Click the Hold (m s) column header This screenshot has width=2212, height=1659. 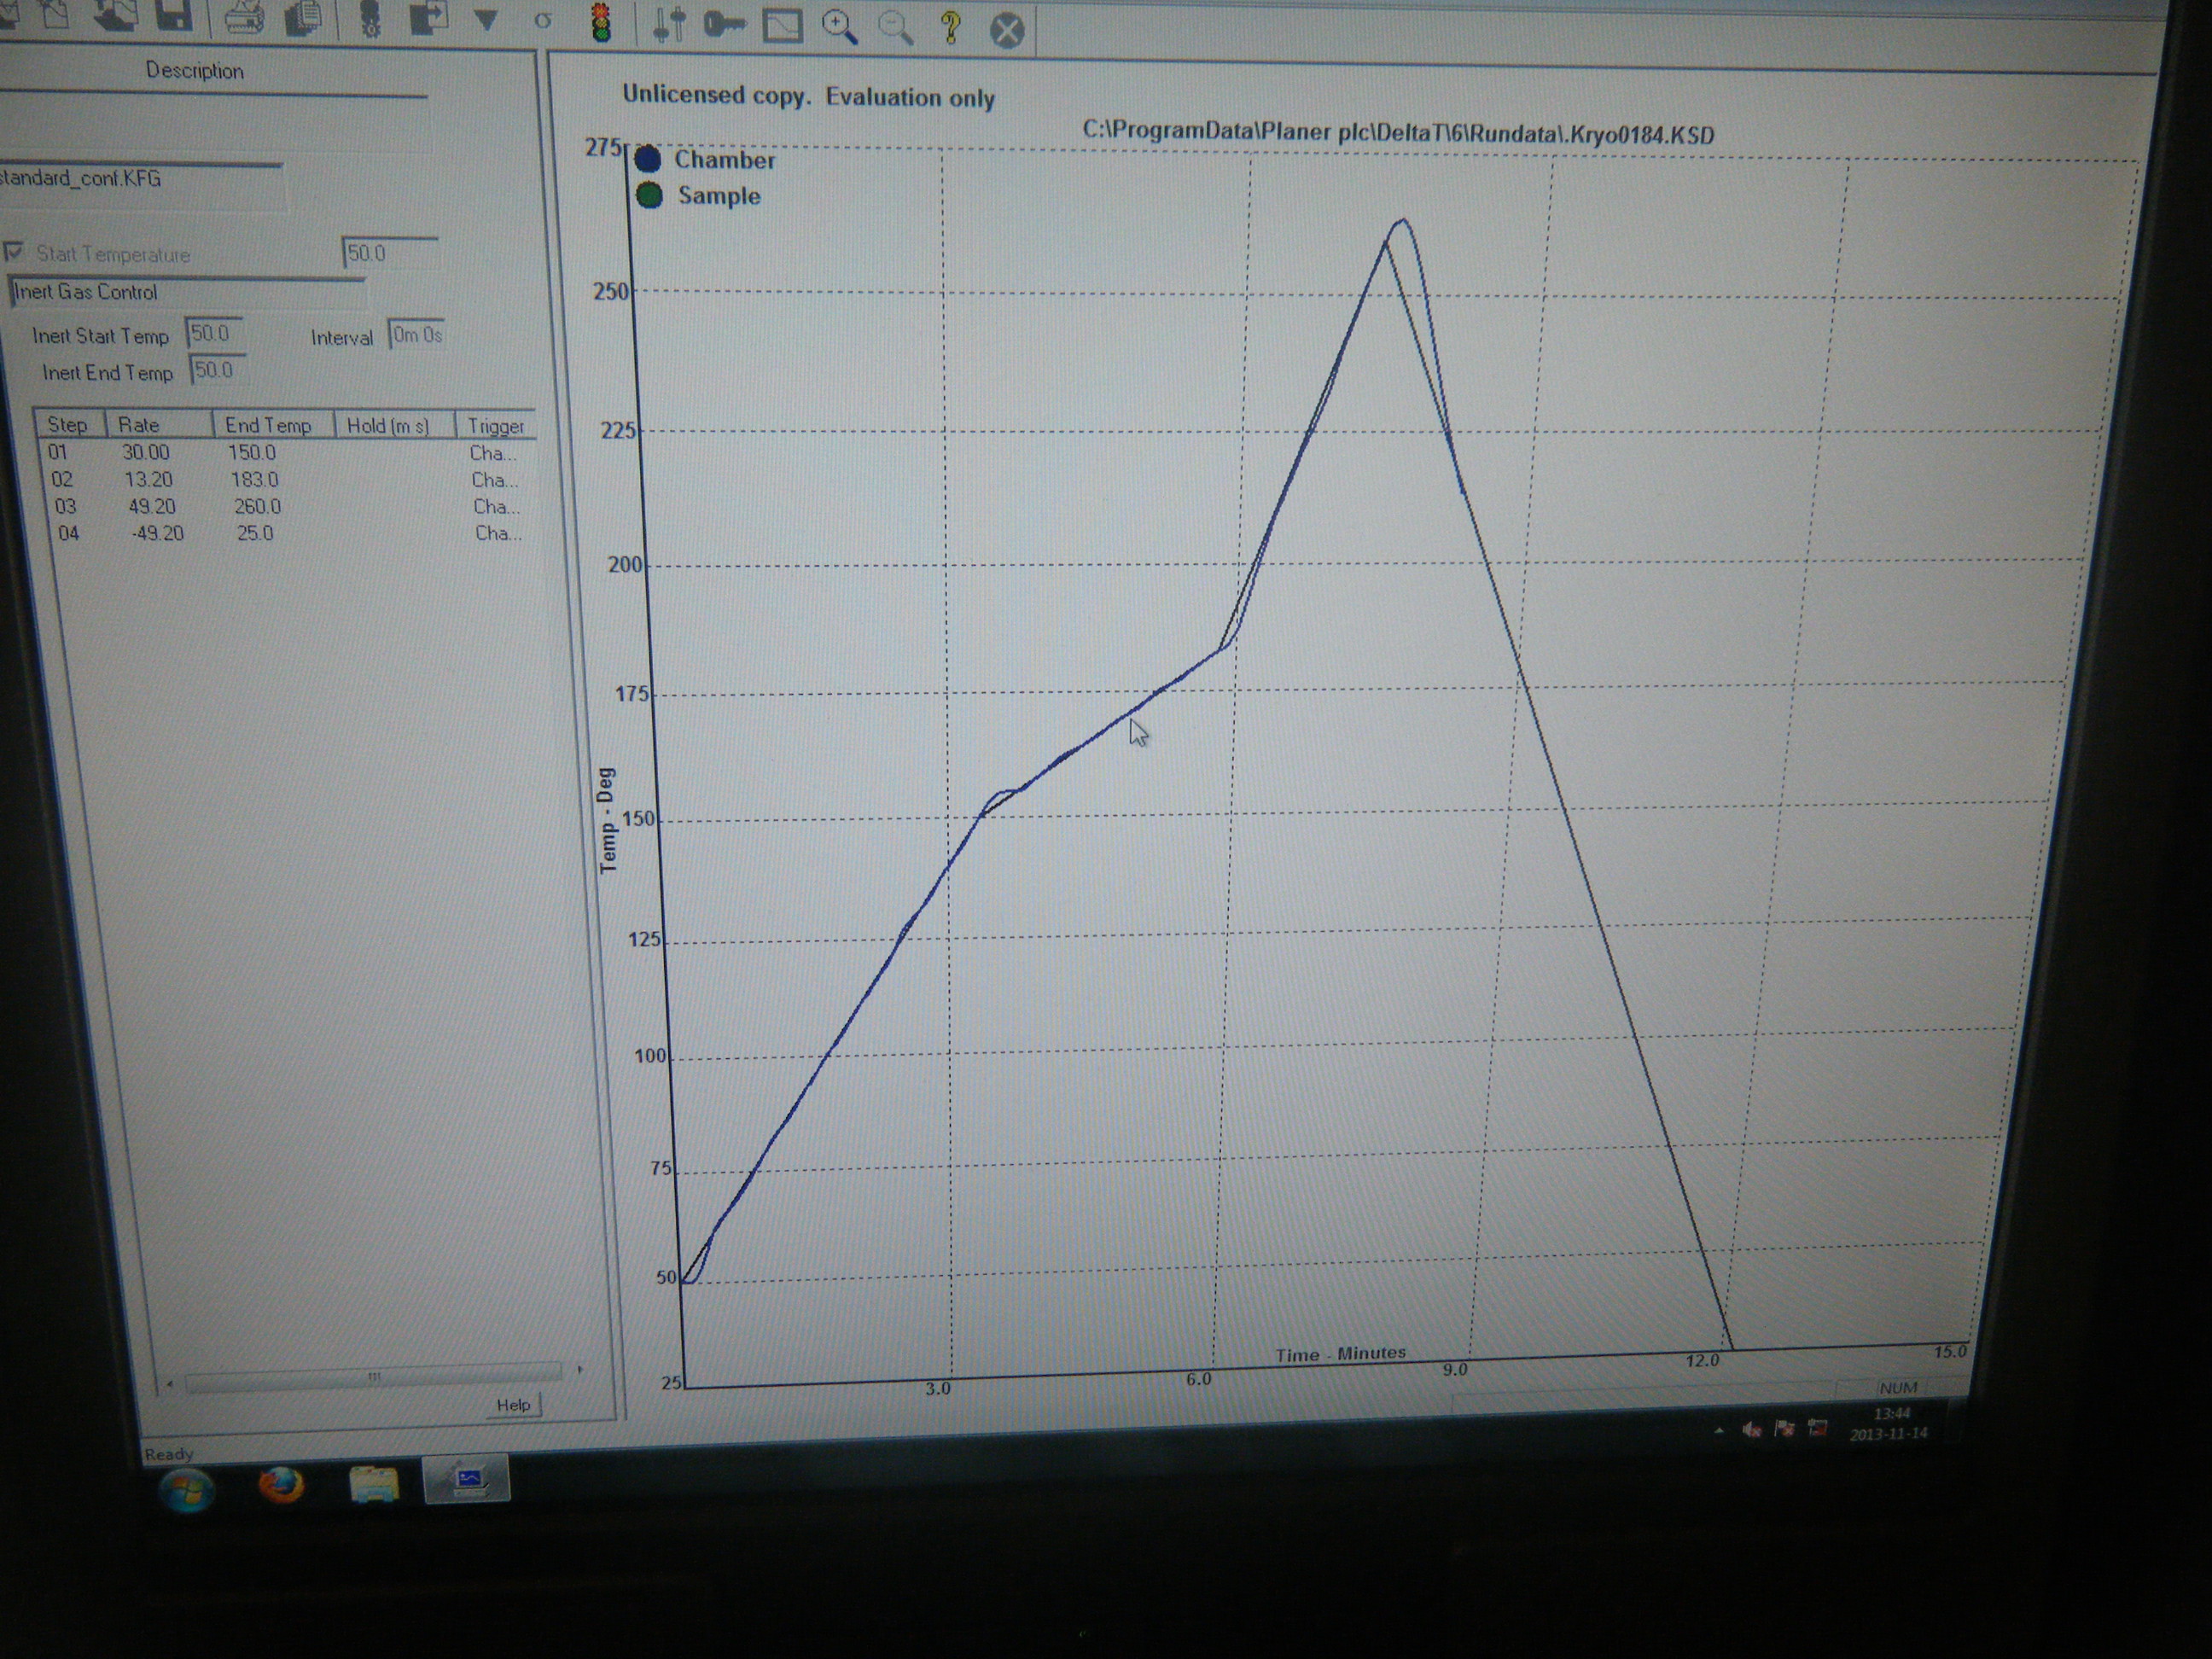coord(393,426)
